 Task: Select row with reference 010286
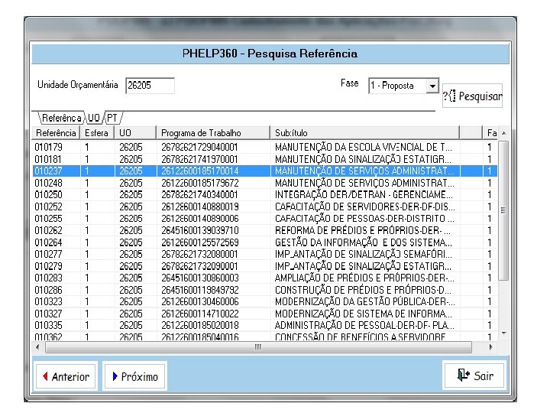pos(265,290)
